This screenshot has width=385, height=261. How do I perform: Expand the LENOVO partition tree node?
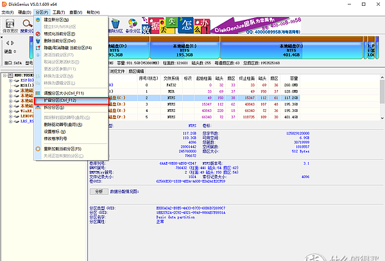[x=10, y=116]
